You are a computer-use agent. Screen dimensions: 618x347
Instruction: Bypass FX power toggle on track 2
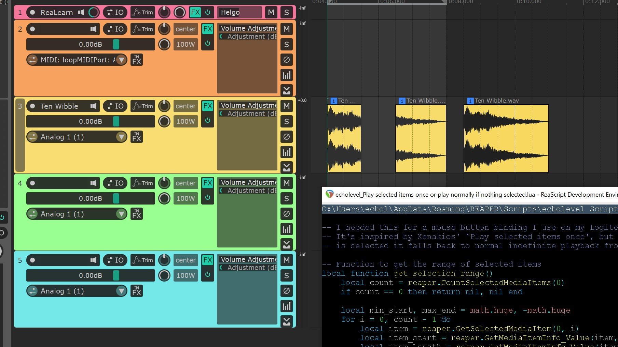pyautogui.click(x=207, y=43)
